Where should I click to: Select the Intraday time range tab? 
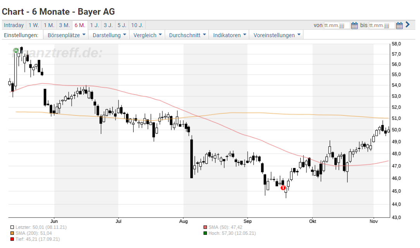14,25
